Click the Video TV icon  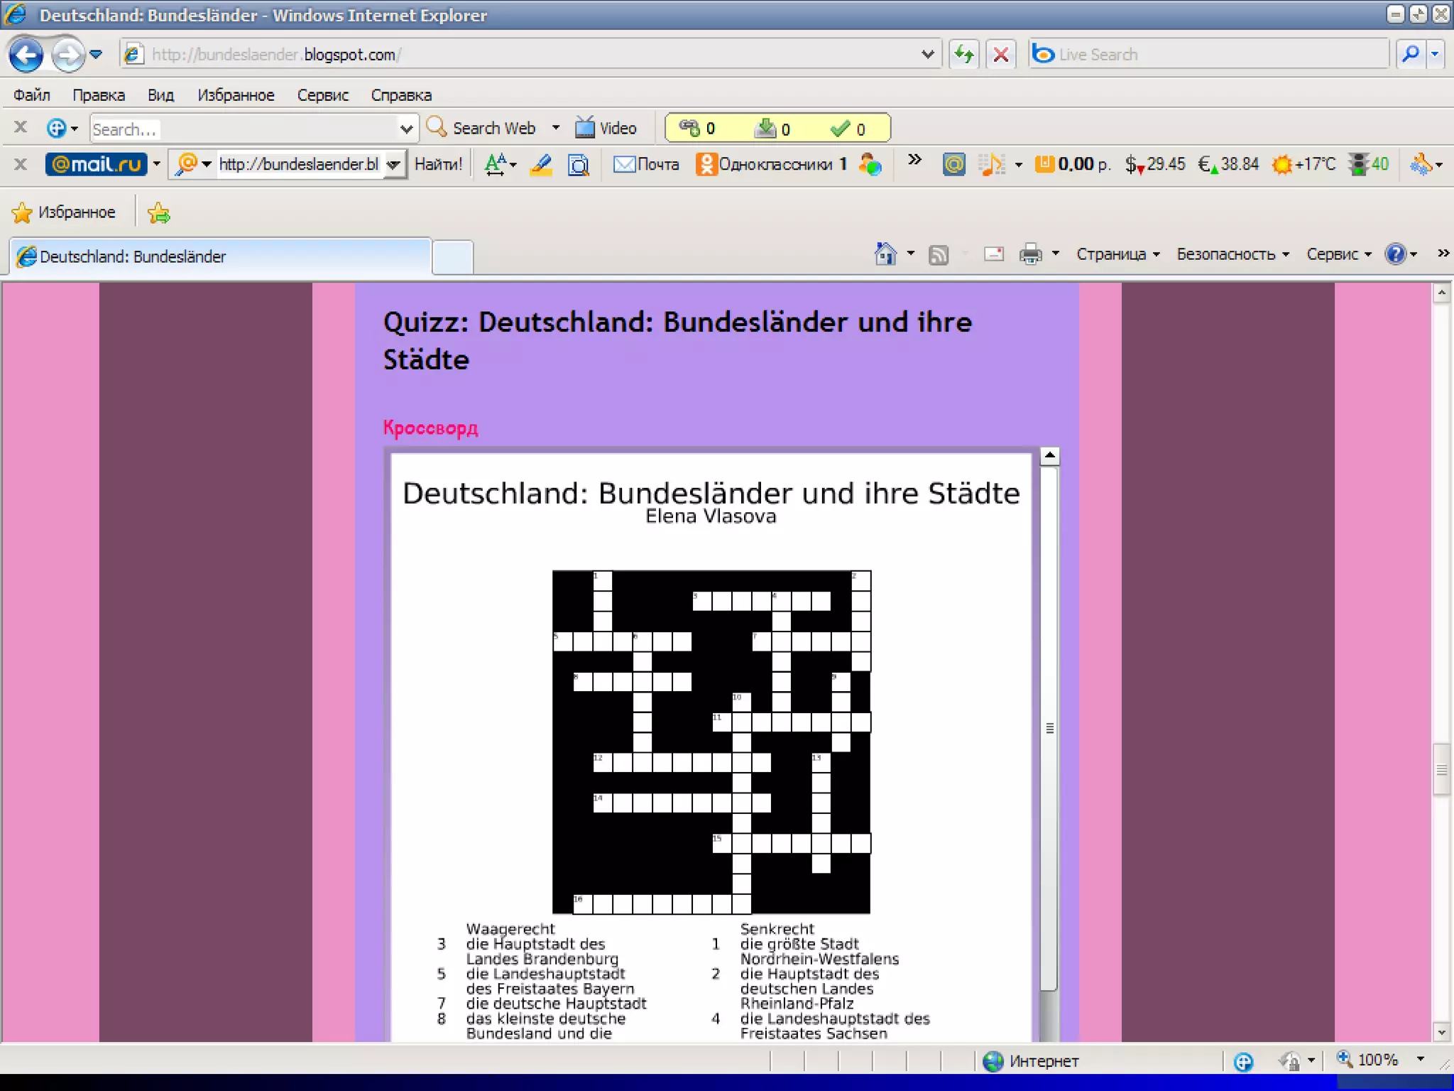(585, 128)
